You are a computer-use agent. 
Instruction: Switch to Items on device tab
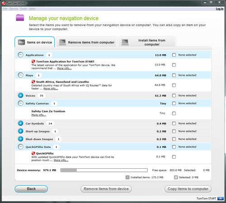35,42
